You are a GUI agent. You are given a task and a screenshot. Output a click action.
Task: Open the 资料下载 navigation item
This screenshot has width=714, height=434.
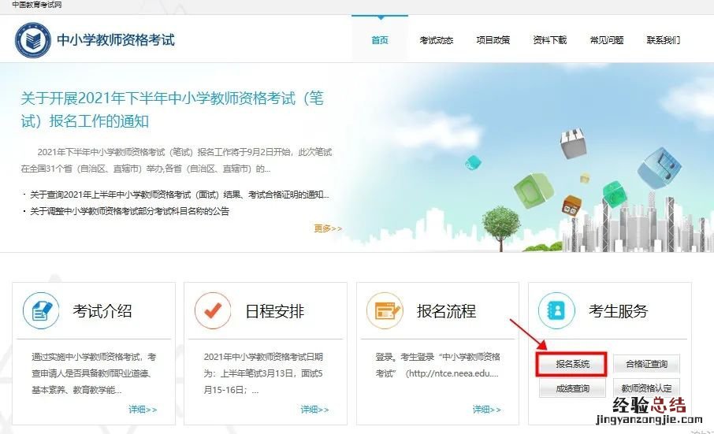point(550,40)
